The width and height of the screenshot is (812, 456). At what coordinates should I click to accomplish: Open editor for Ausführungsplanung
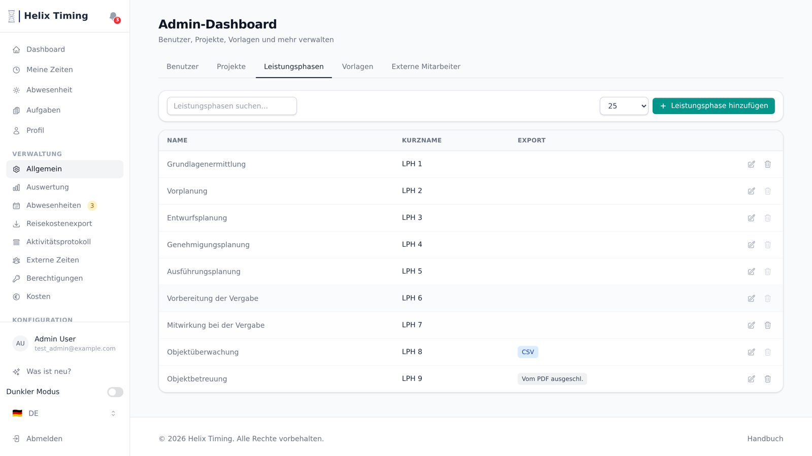[x=751, y=272]
